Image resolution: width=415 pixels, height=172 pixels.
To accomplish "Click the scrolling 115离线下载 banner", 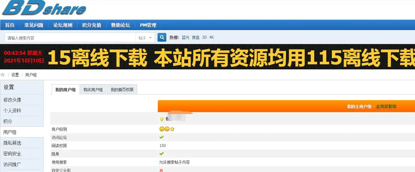I will coord(231,57).
